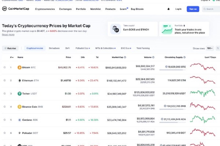Click the Take a quiz card icon

(x=116, y=29)
